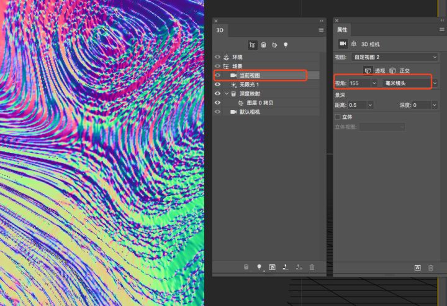Open the 3D panel flyout menu
The image size is (447, 306).
coord(321,30)
